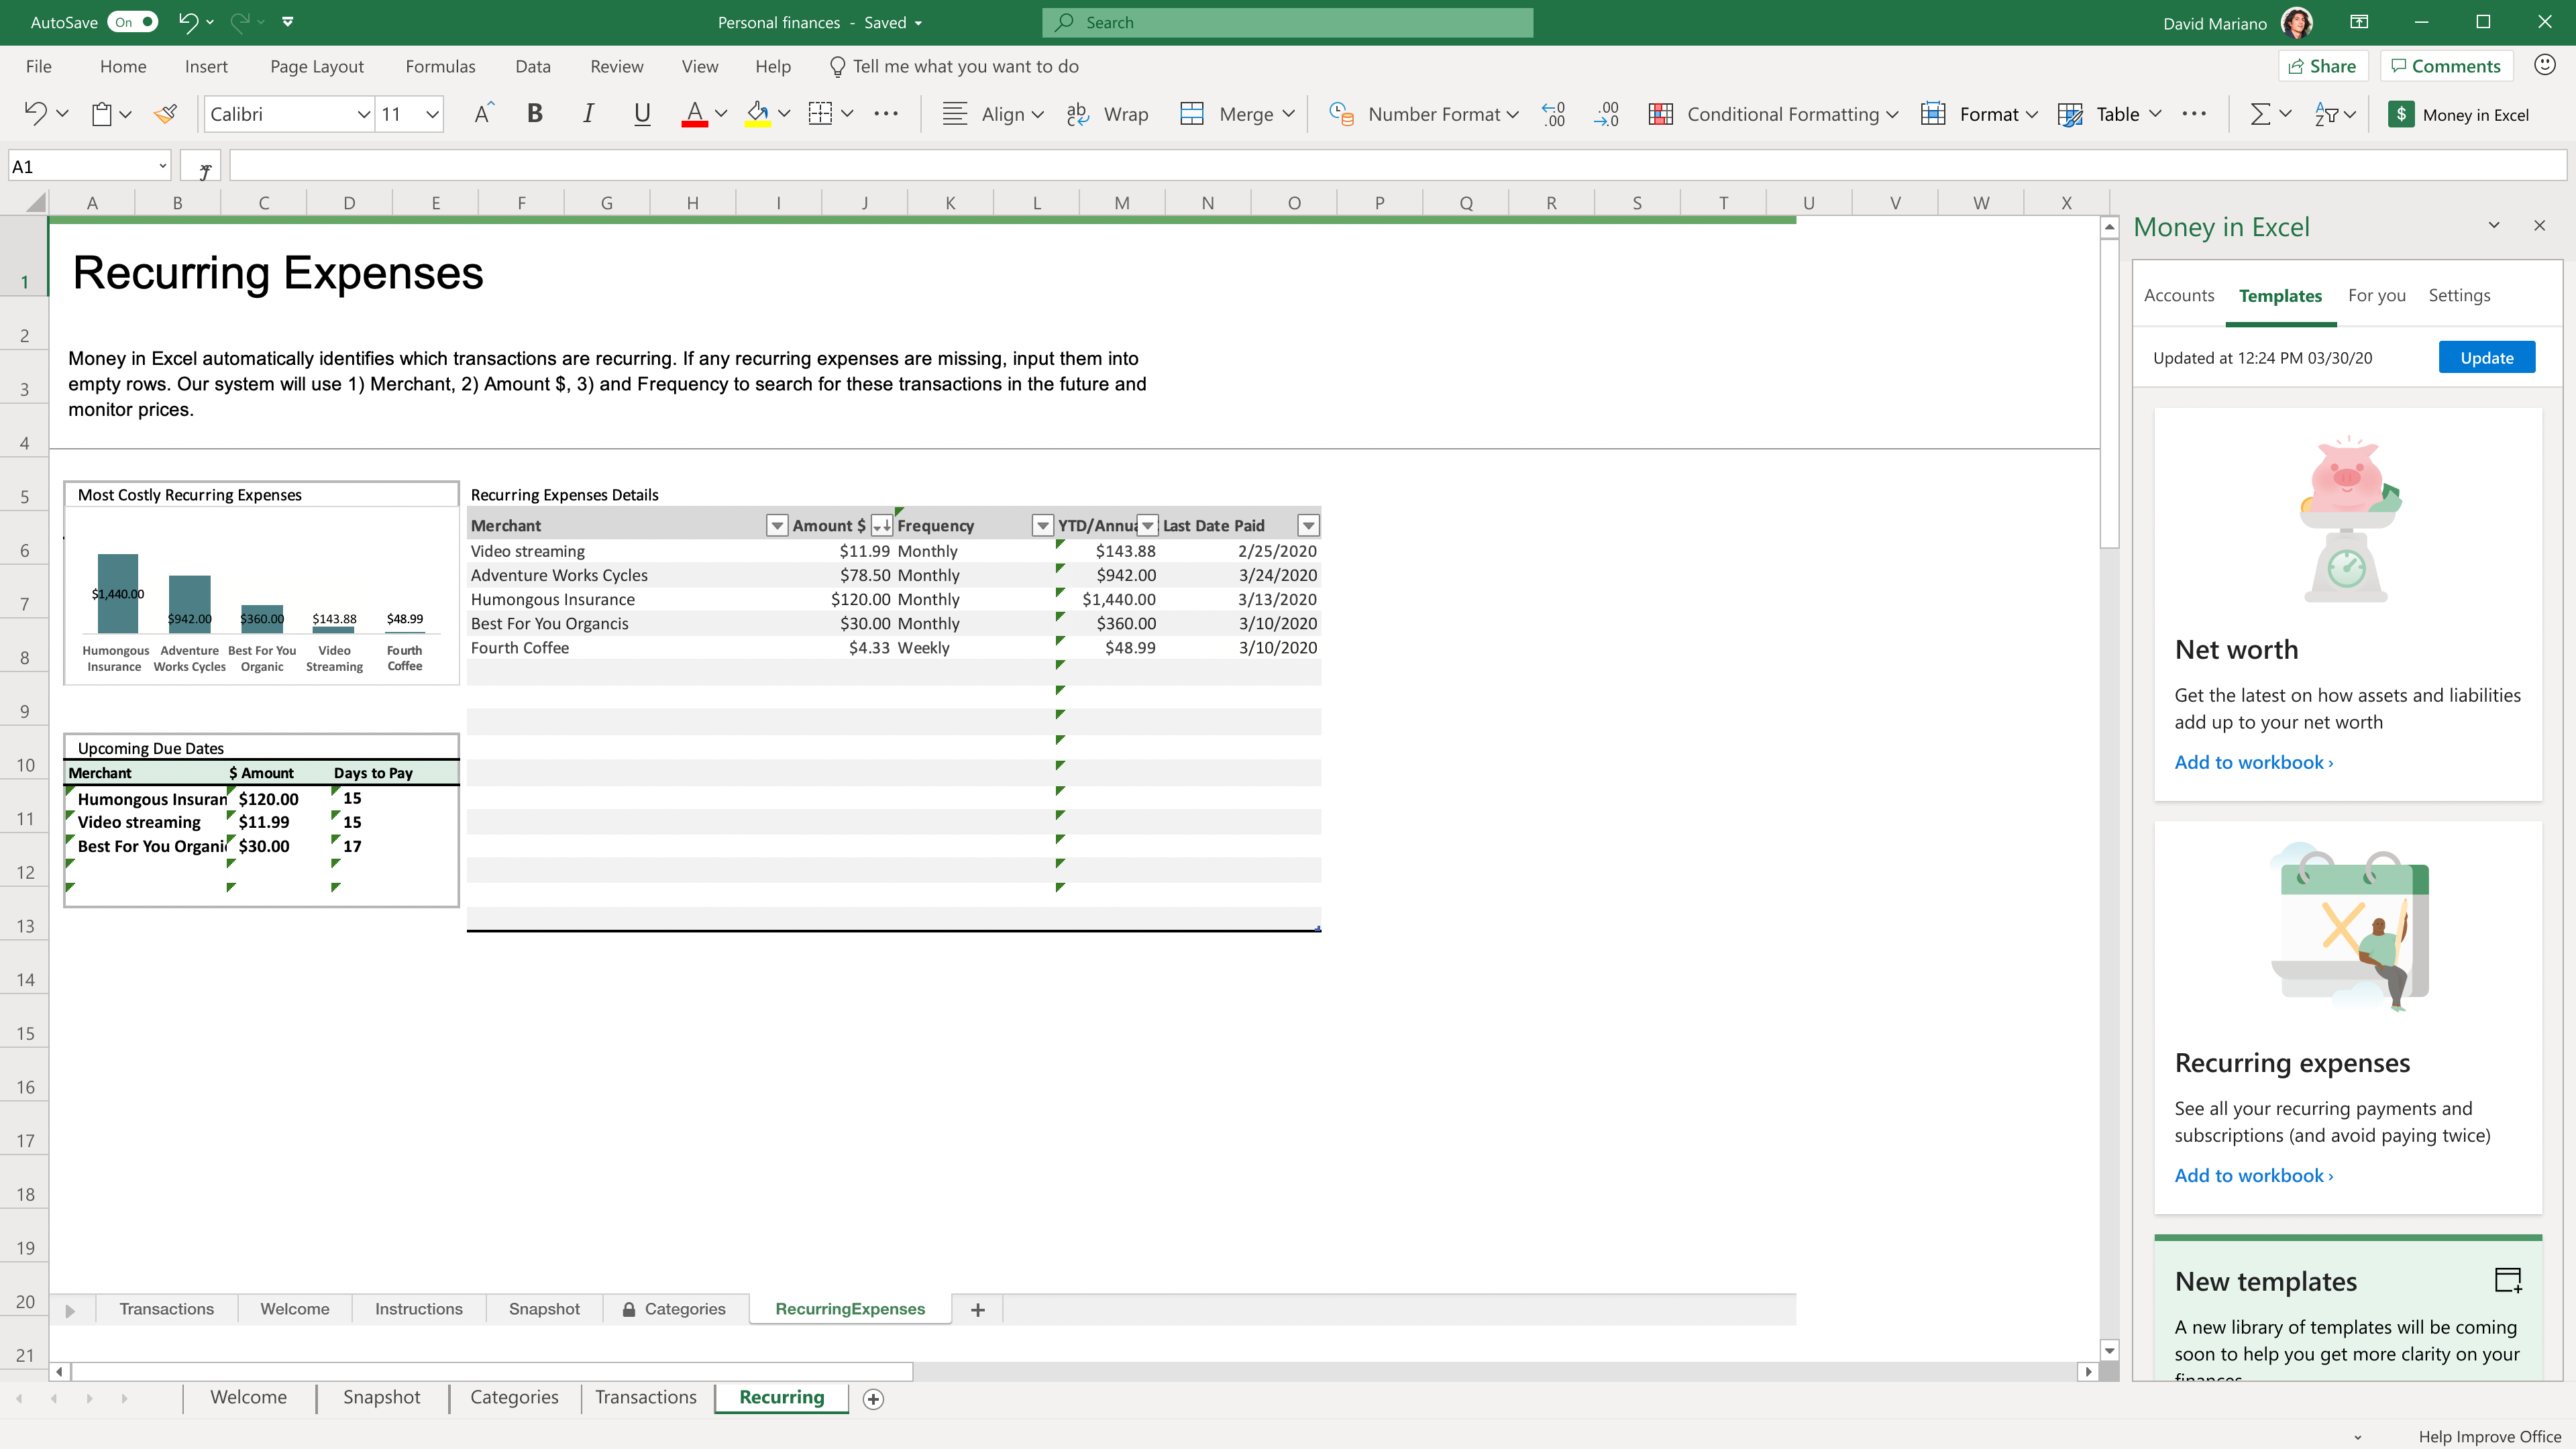Apply the red font color

694,114
